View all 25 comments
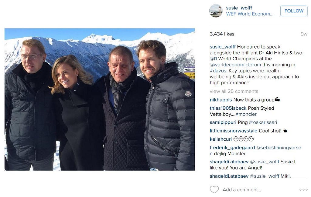The width and height of the screenshot is (311, 197). [x=234, y=91]
